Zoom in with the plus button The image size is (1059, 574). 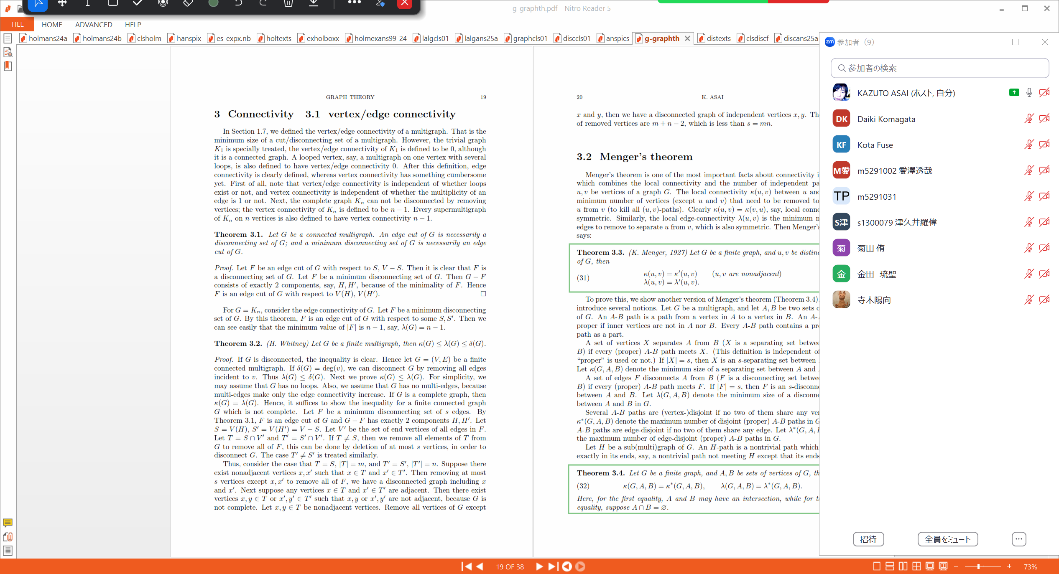click(1009, 566)
